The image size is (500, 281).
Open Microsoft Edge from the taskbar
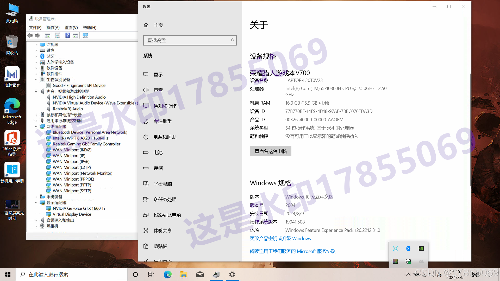coord(167,274)
